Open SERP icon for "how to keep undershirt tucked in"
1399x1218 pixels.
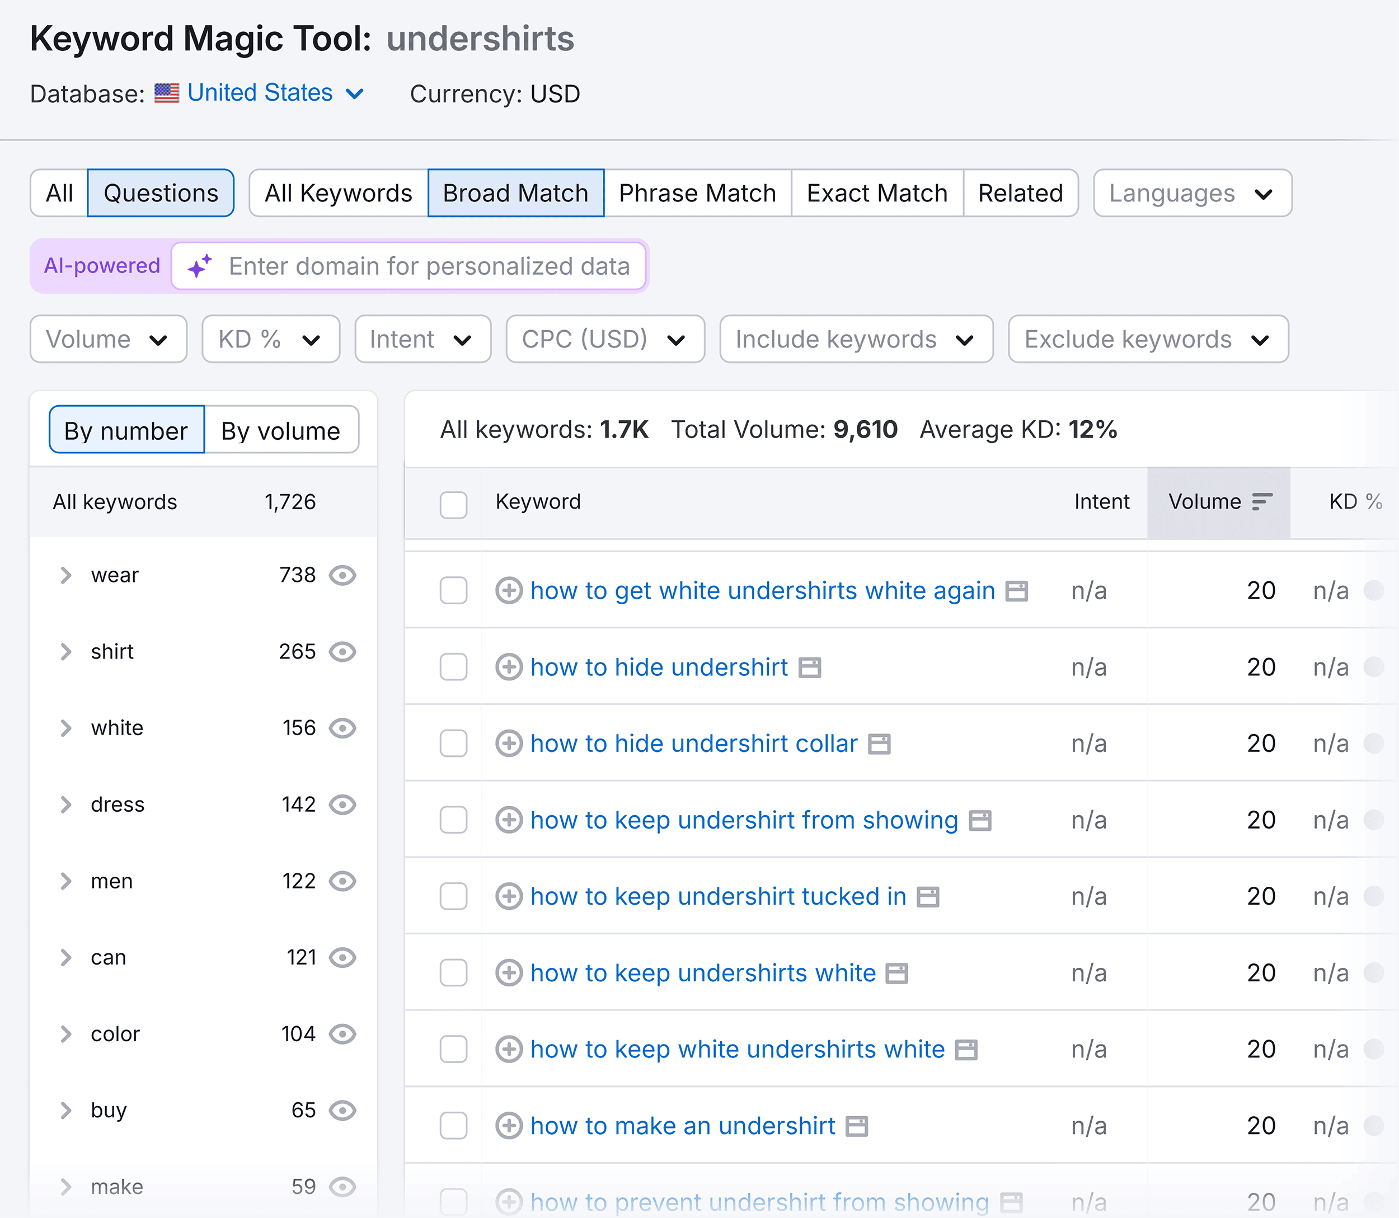tap(927, 896)
